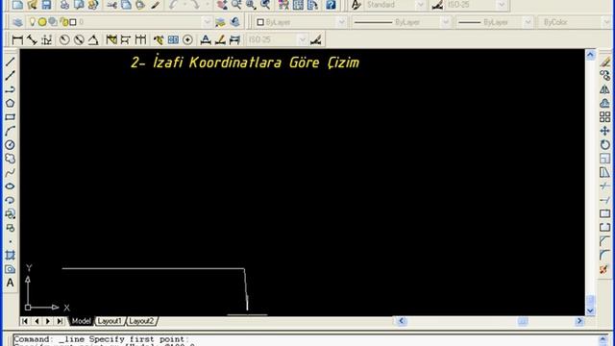Select the Extend tool

click(x=604, y=200)
